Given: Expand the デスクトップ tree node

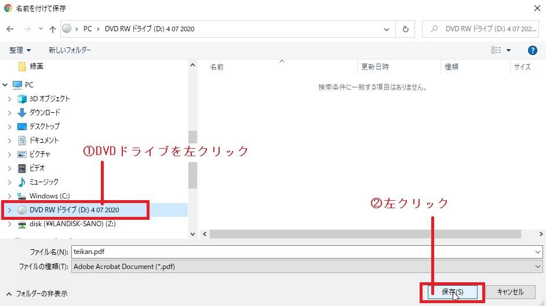Looking at the screenshot, I should point(9,126).
